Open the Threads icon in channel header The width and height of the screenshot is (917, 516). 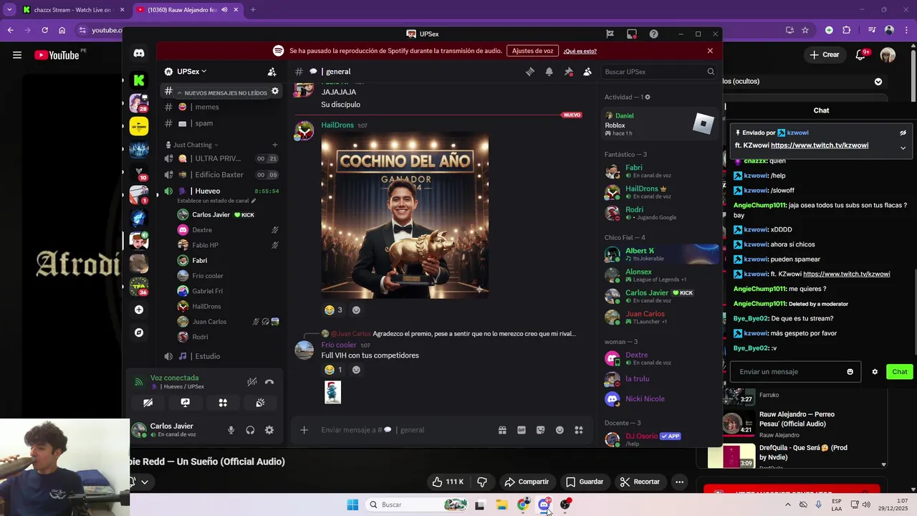[530, 72]
